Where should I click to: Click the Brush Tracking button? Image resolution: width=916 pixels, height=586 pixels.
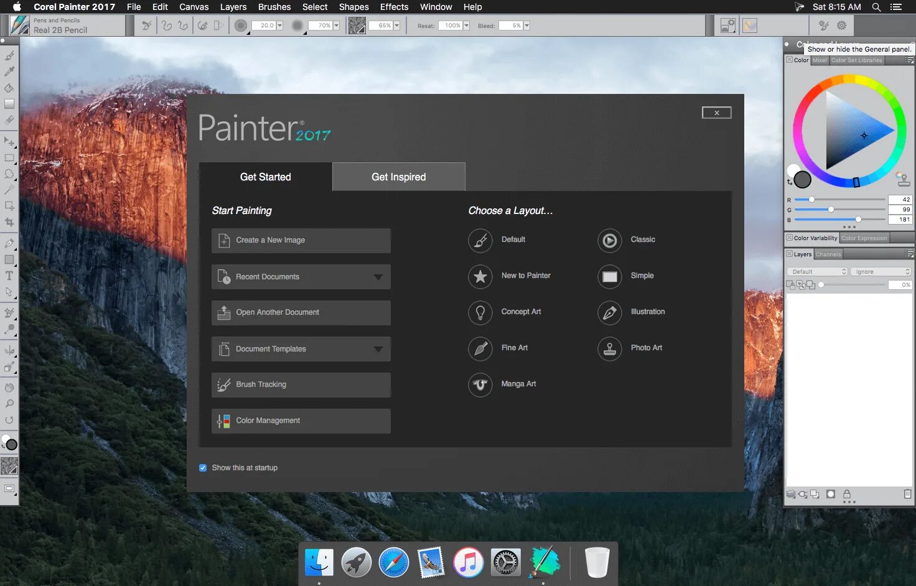click(x=301, y=384)
